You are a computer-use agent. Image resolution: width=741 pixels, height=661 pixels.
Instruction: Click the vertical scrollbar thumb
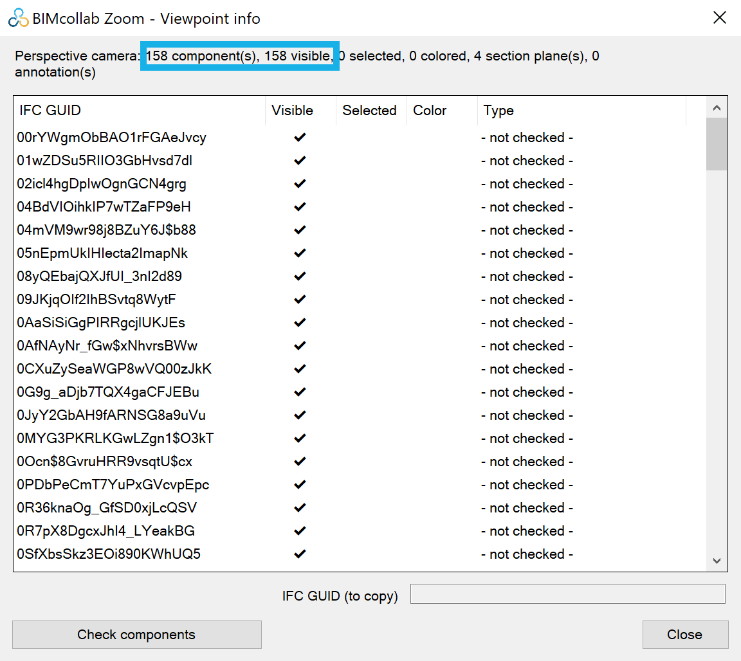717,144
